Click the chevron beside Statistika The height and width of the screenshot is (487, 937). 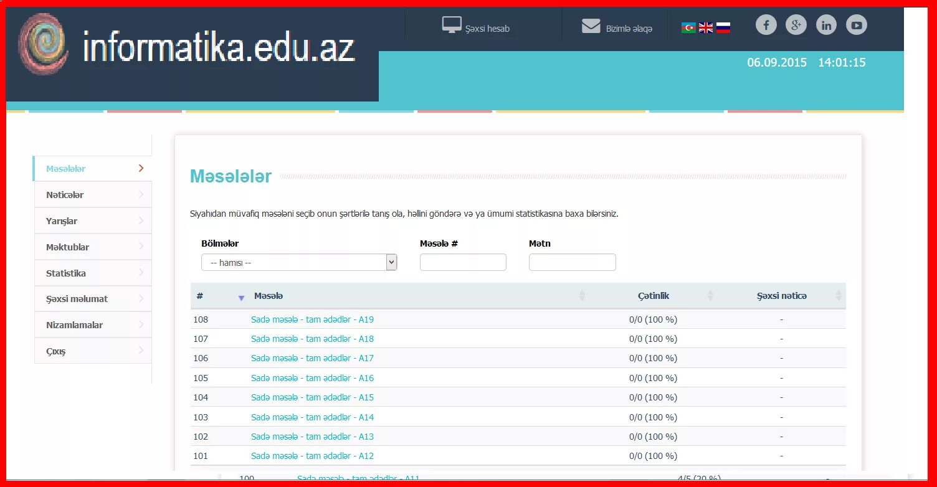[x=141, y=273]
